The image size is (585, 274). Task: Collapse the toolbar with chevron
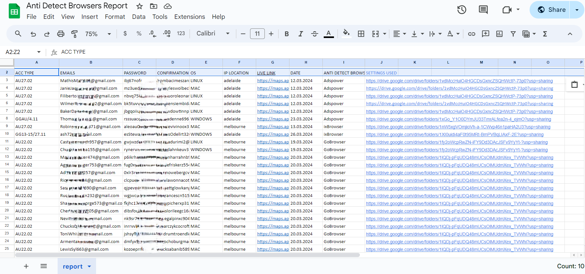tap(570, 34)
